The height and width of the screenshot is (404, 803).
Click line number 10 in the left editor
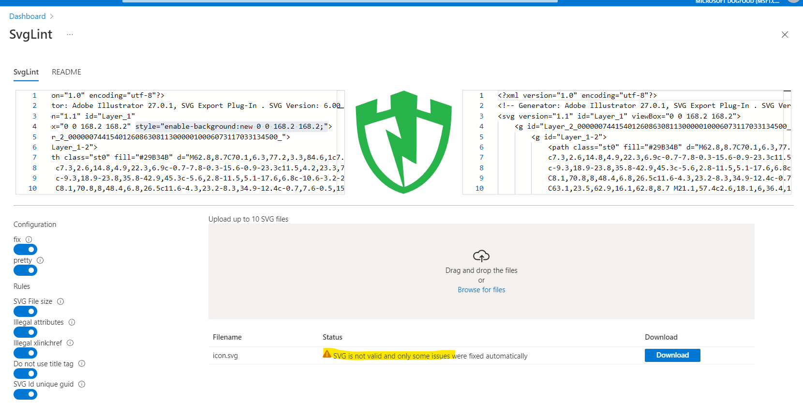click(32, 188)
